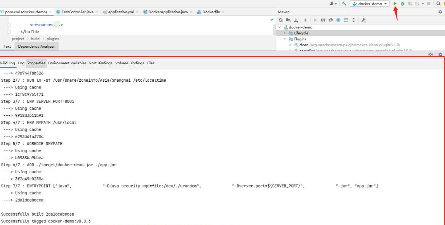Toggle Maven offline mode
This screenshot has height=225, width=445.
point(331,20)
